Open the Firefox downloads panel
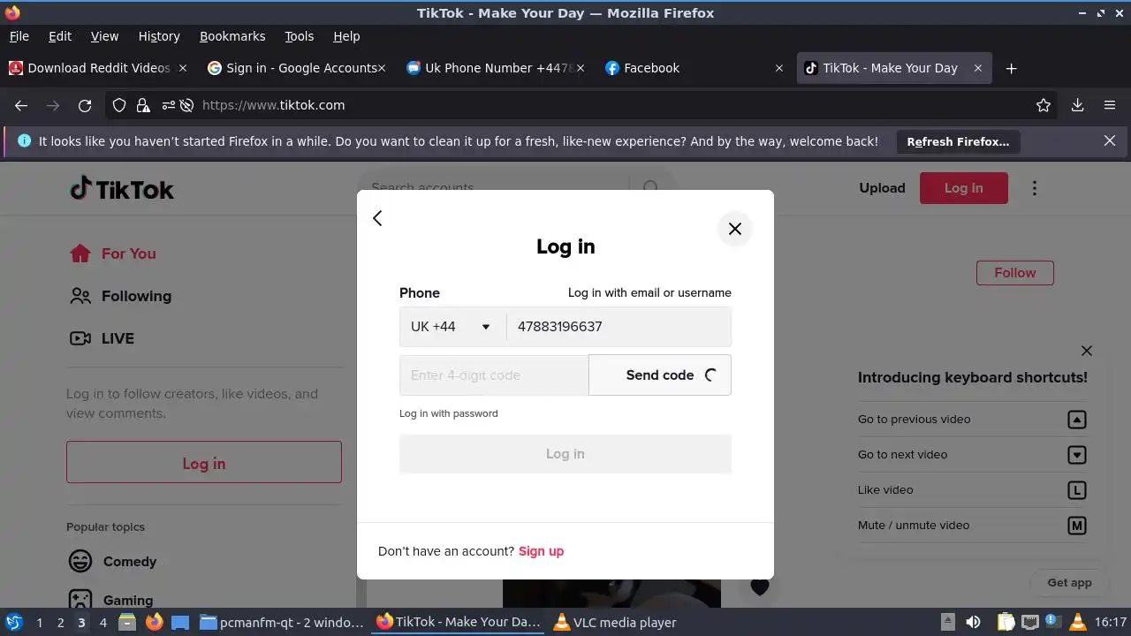 tap(1077, 105)
